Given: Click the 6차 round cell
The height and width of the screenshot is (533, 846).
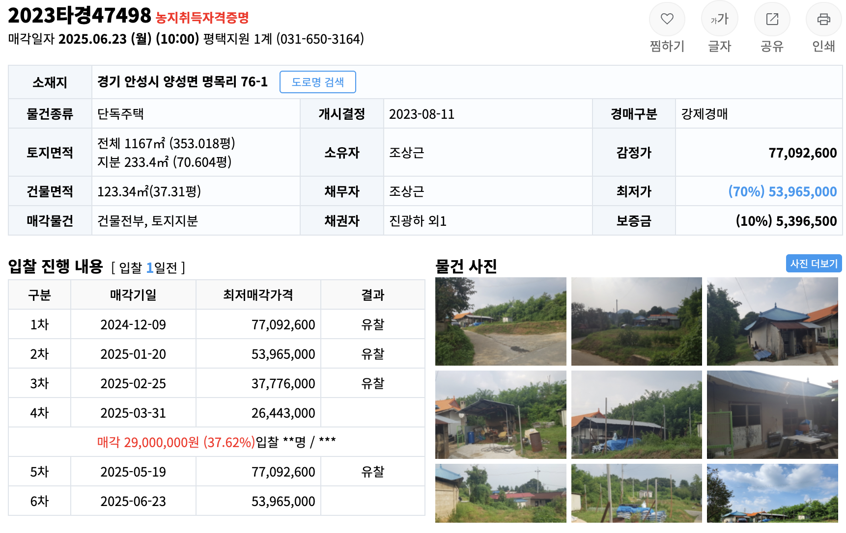Looking at the screenshot, I should click(39, 501).
